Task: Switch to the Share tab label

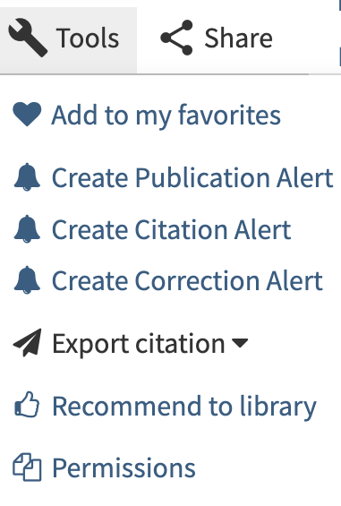Action: 238,39
